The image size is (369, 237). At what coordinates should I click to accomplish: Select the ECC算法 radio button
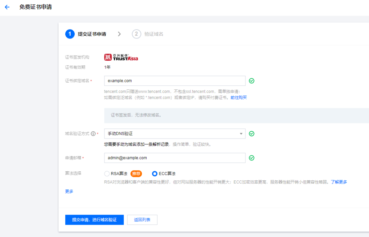[155, 174]
